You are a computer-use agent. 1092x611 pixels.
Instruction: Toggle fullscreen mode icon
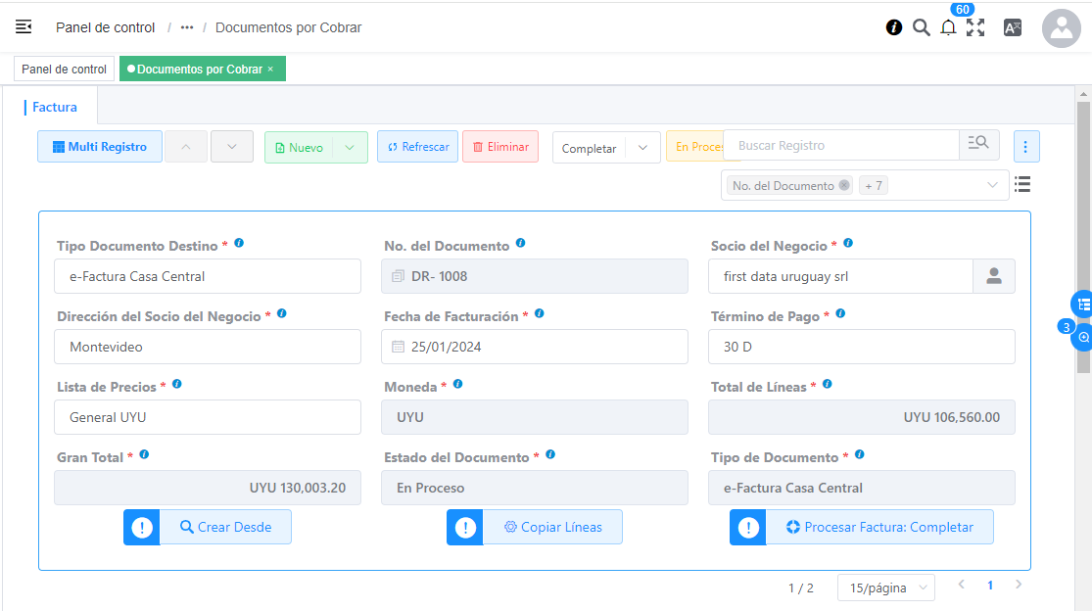click(x=975, y=27)
